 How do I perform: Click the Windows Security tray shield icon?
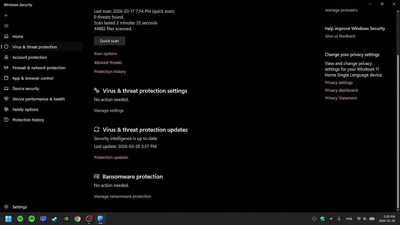tap(322, 219)
